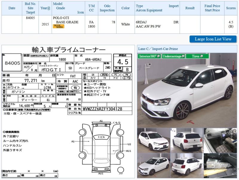Switch to Large Icon List View
Viewport: 239px width, 180px height.
pos(213,39)
